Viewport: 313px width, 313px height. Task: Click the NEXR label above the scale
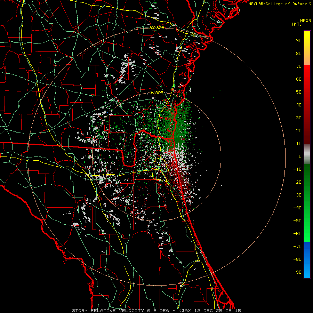click(x=306, y=21)
